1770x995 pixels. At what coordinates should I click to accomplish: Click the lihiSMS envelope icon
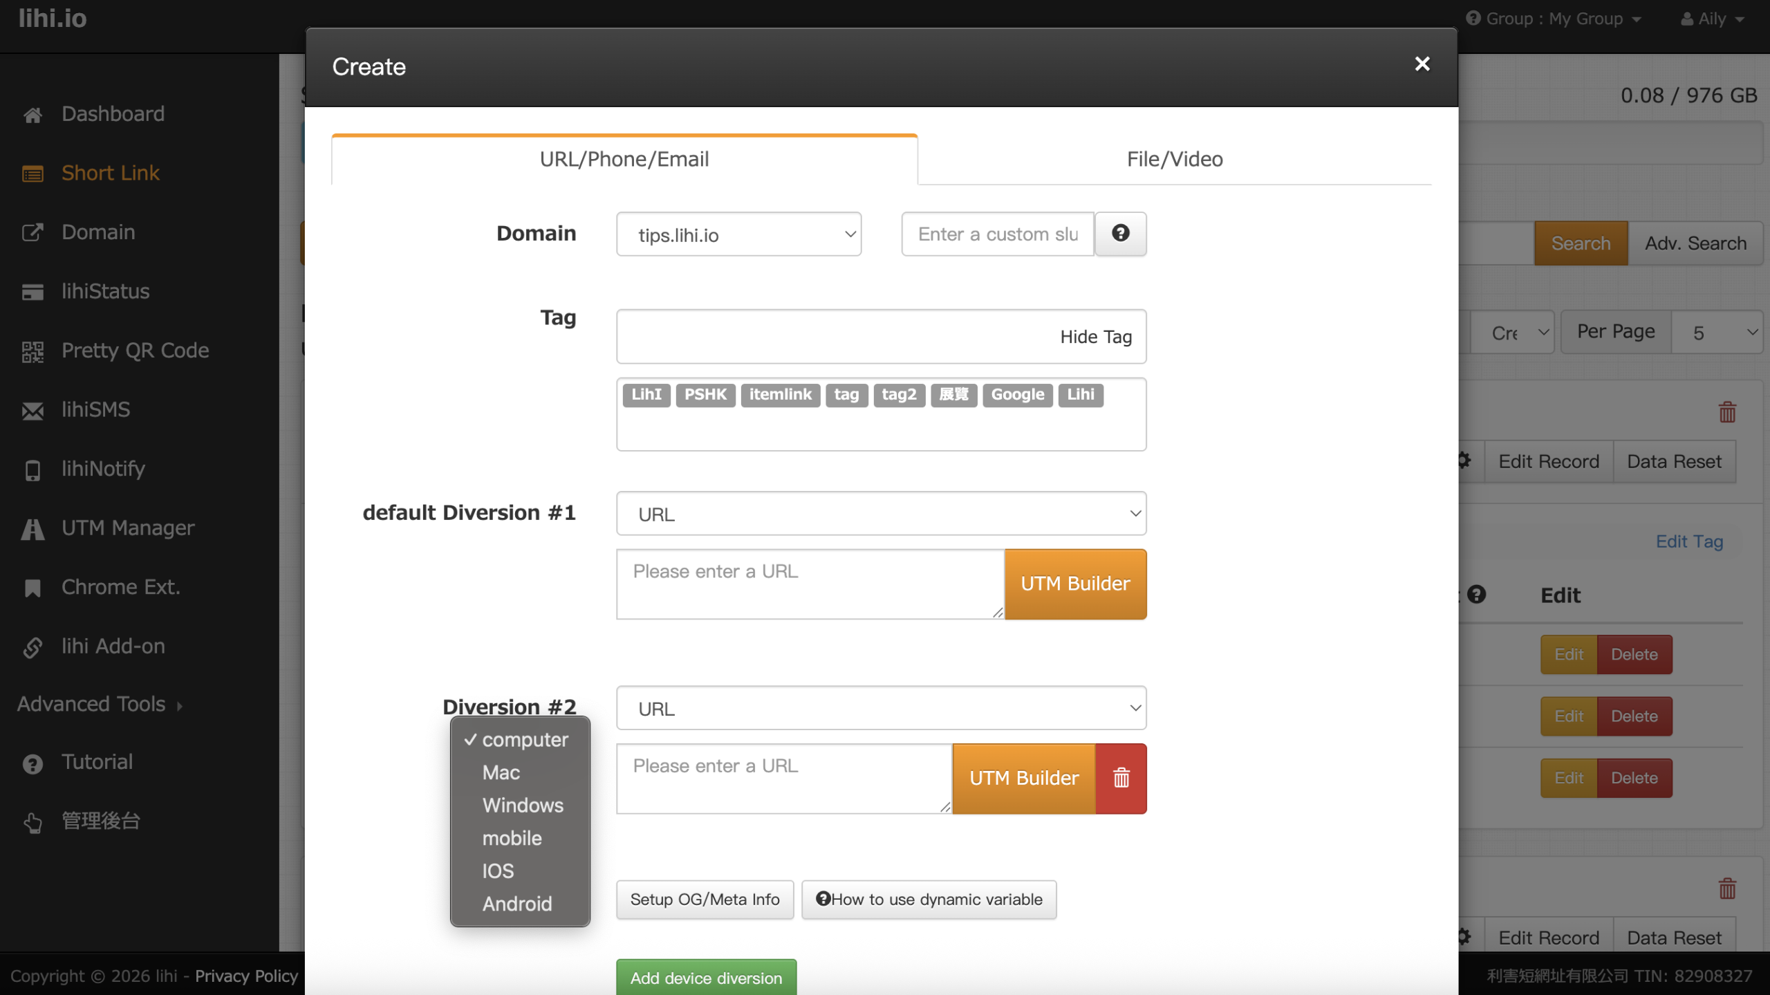[32, 411]
